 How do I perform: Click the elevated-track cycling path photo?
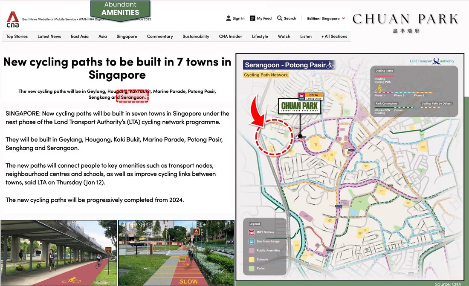pos(59,253)
